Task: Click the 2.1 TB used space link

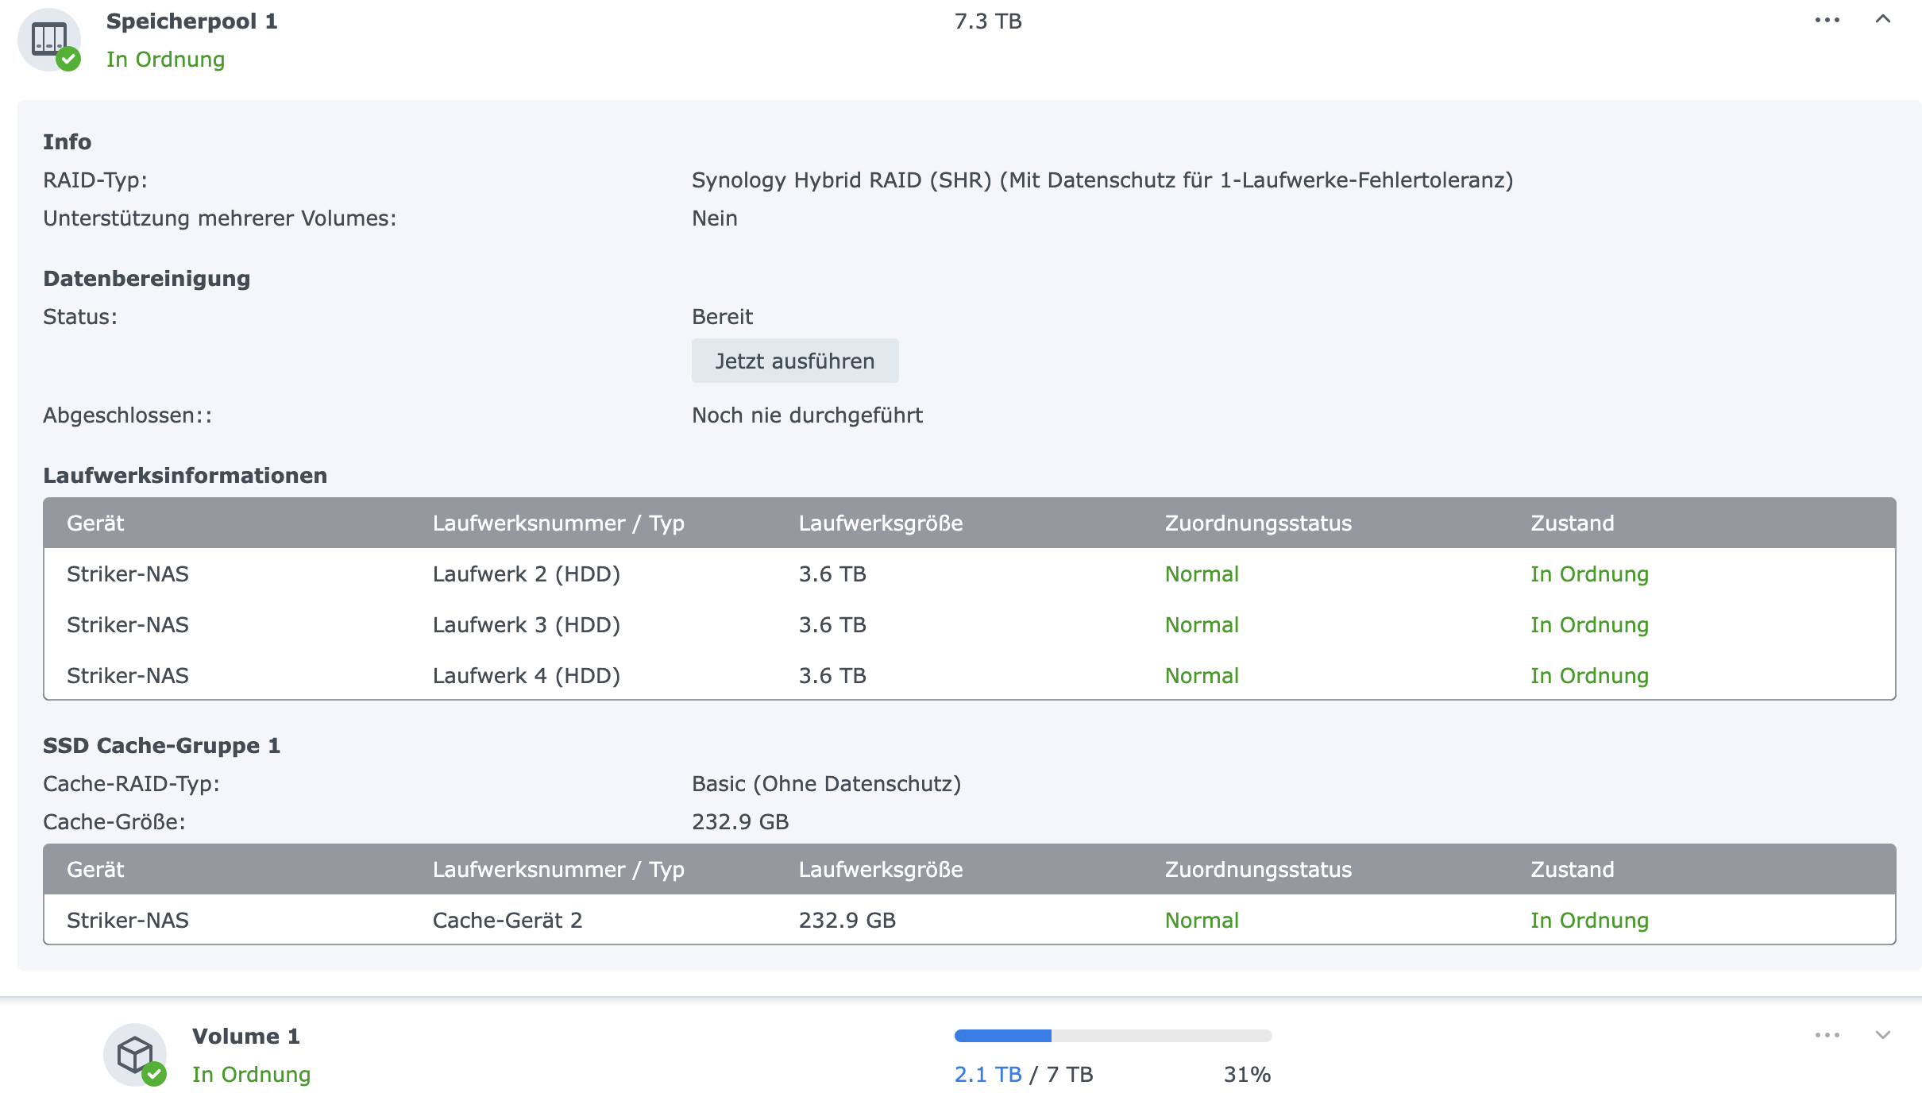Action: coord(987,1075)
